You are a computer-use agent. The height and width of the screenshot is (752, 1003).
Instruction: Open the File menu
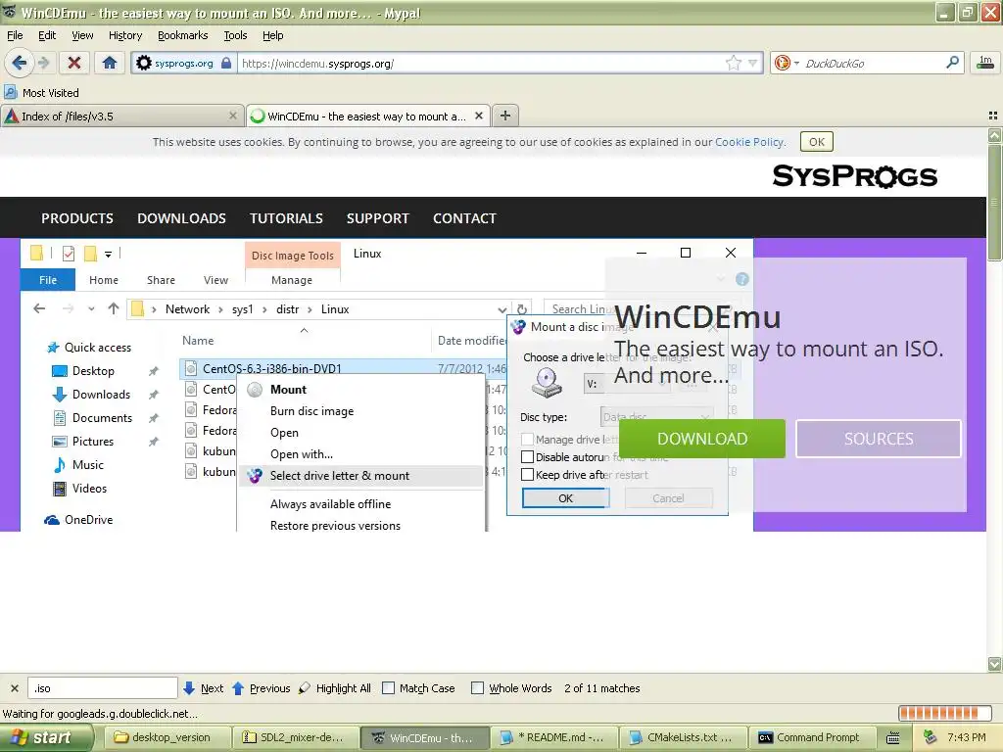click(15, 35)
